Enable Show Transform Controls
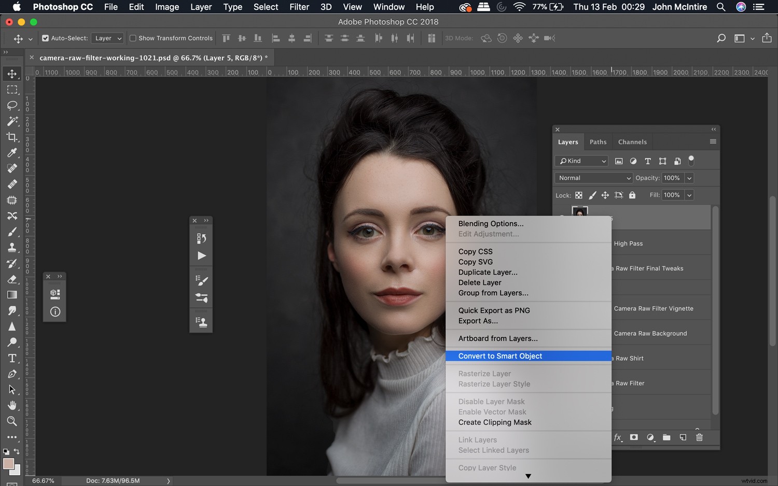The height and width of the screenshot is (486, 778). pyautogui.click(x=133, y=38)
